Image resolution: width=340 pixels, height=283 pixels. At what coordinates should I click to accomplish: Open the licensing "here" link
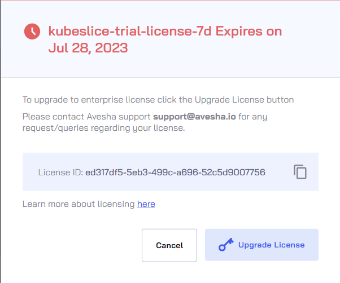(x=146, y=204)
